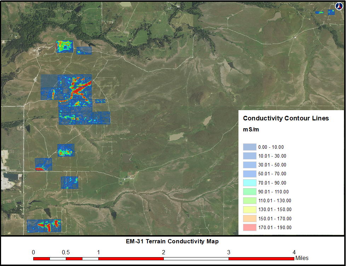The width and height of the screenshot is (346, 266).
Task: Click the north arrow compass icon
Action: [x=338, y=6]
